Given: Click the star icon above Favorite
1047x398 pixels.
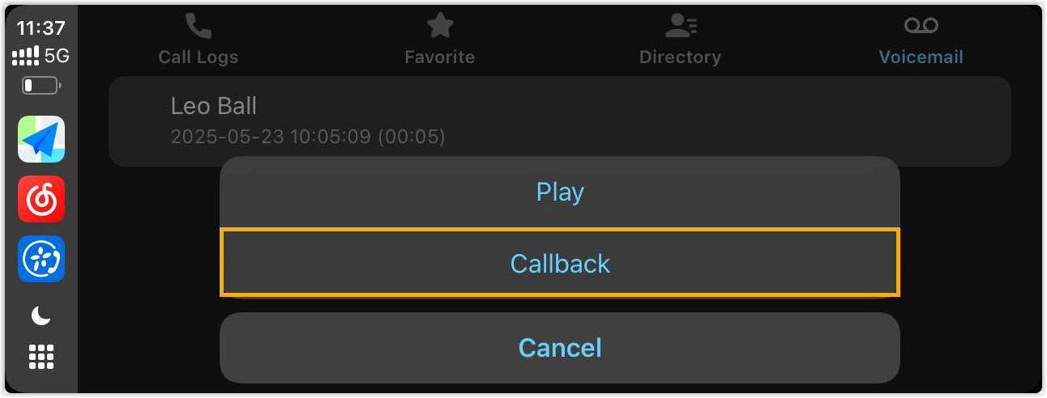Looking at the screenshot, I should point(440,26).
